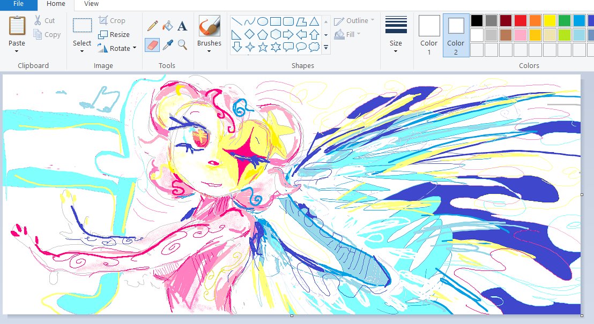Click the Resize button
The image size is (594, 324).
[x=114, y=34]
